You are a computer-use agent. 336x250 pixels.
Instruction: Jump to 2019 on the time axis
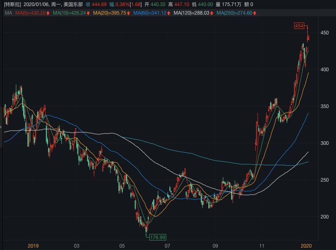(34, 245)
